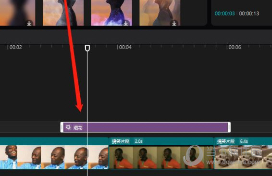Viewport: 272px width, 176px height.
Task: Select the 搞笑片段 2.0s clip header
Action: 161,141
